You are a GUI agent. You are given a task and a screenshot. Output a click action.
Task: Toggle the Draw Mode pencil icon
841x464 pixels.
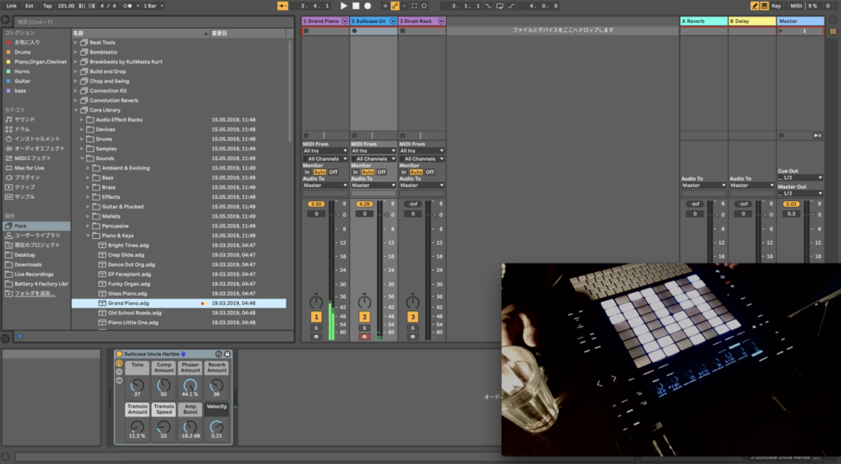point(755,6)
